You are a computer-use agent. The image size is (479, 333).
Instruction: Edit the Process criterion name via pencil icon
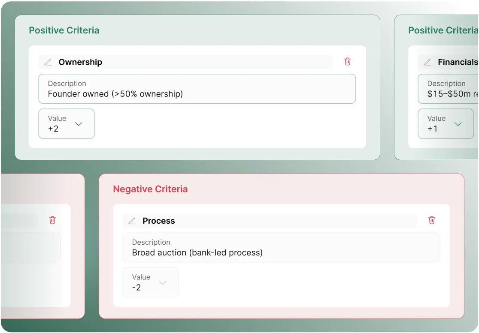(x=132, y=221)
